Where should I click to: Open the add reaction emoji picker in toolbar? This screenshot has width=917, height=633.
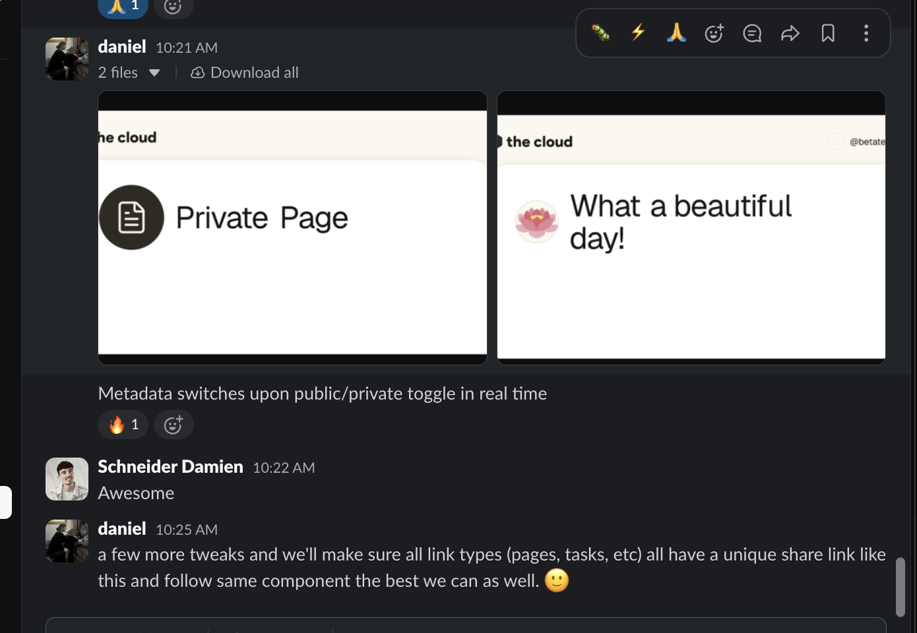(x=714, y=33)
